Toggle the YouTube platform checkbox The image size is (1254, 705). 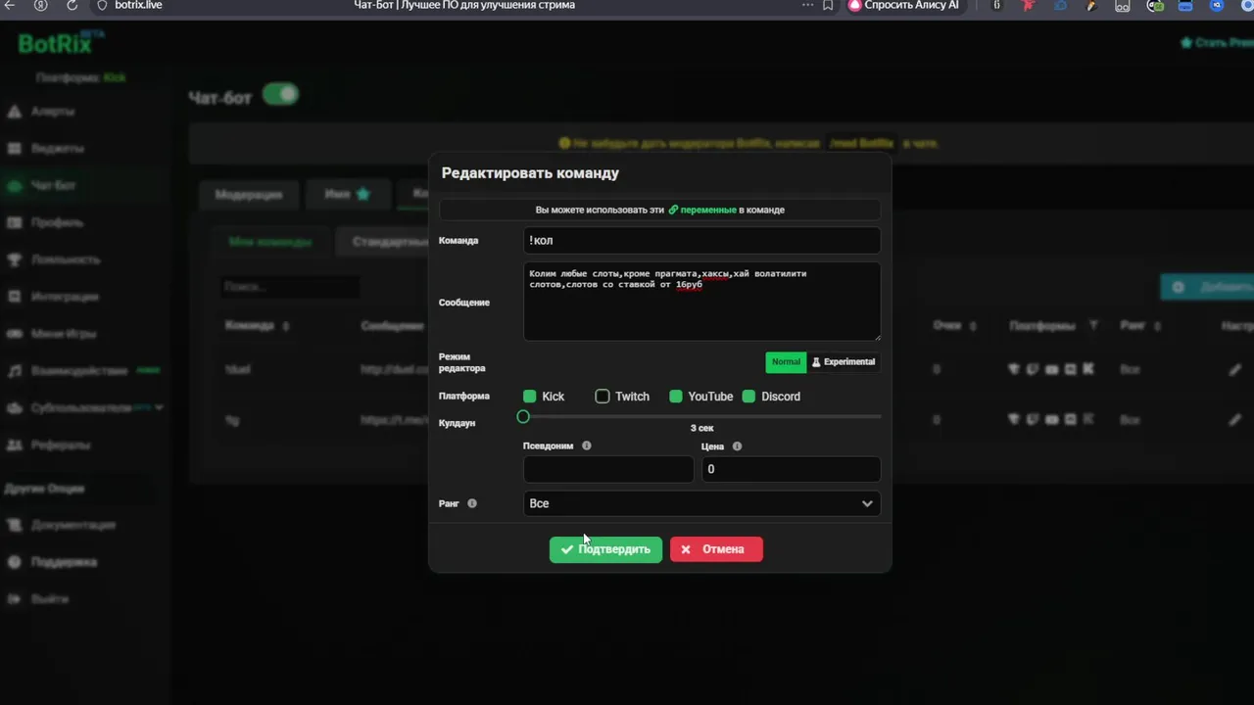click(676, 397)
